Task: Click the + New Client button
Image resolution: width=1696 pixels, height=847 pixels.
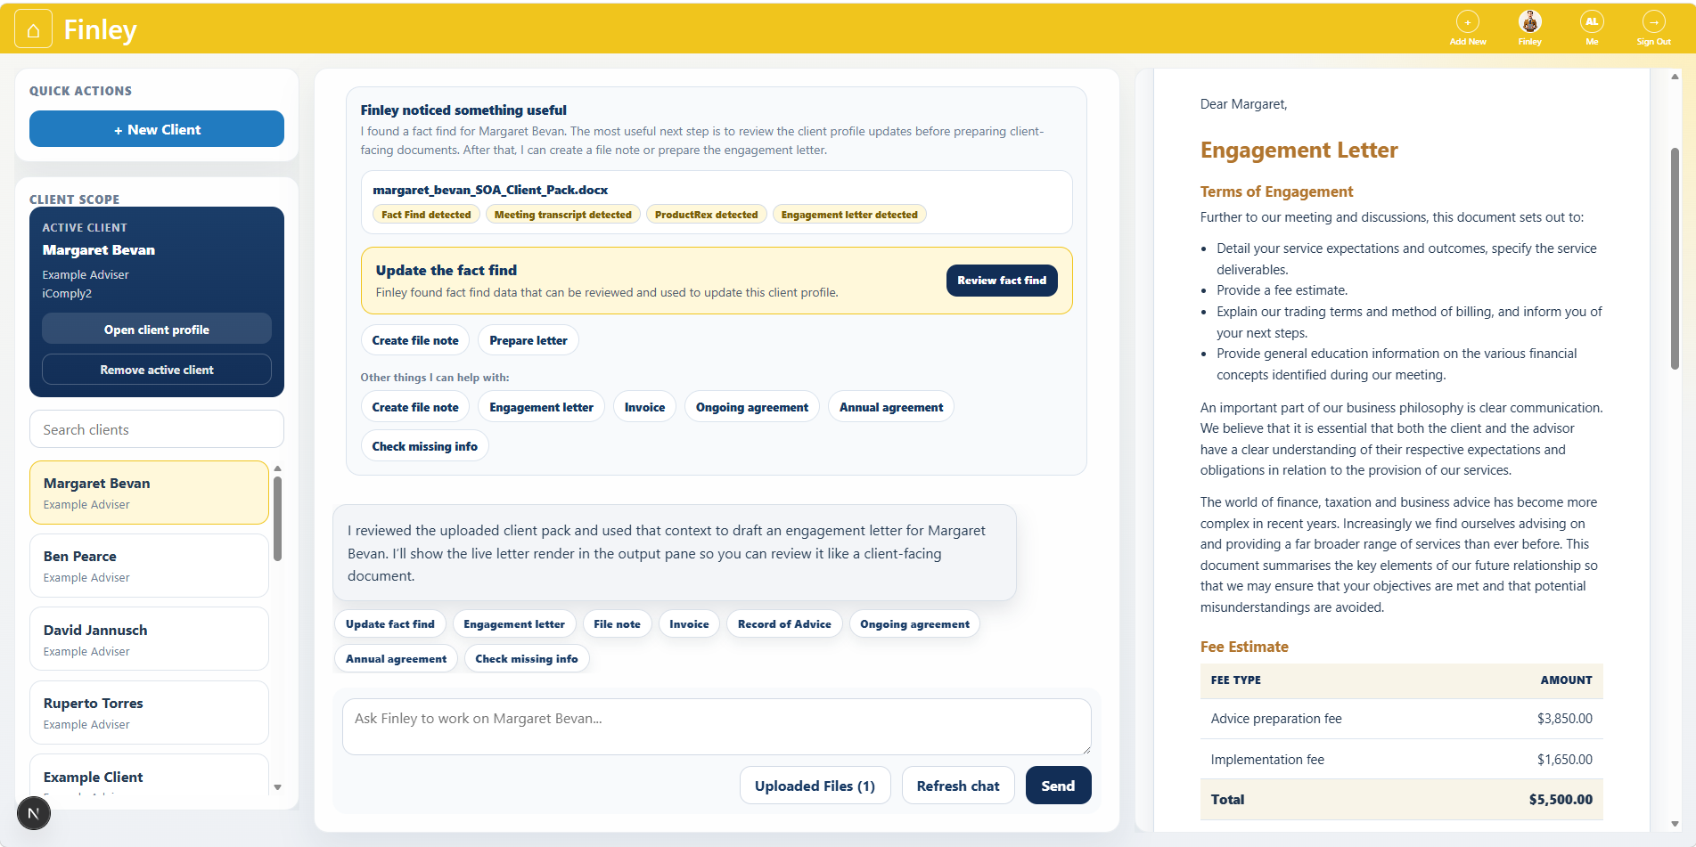Action: [157, 129]
